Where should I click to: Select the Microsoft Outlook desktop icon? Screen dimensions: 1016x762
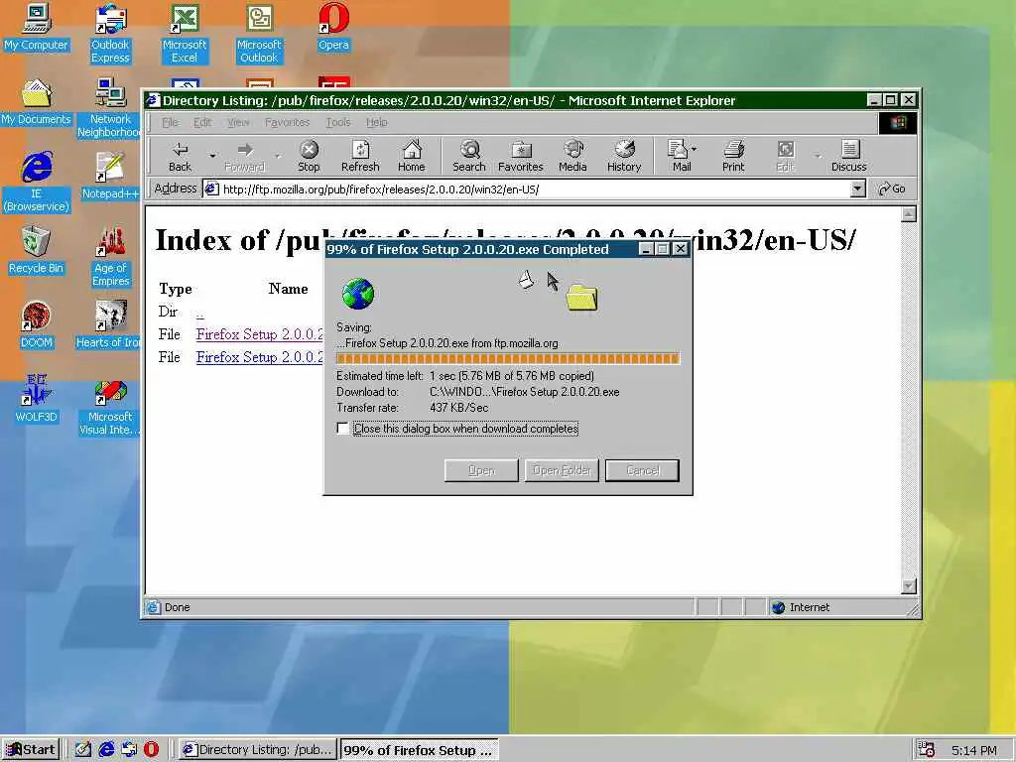click(x=259, y=34)
